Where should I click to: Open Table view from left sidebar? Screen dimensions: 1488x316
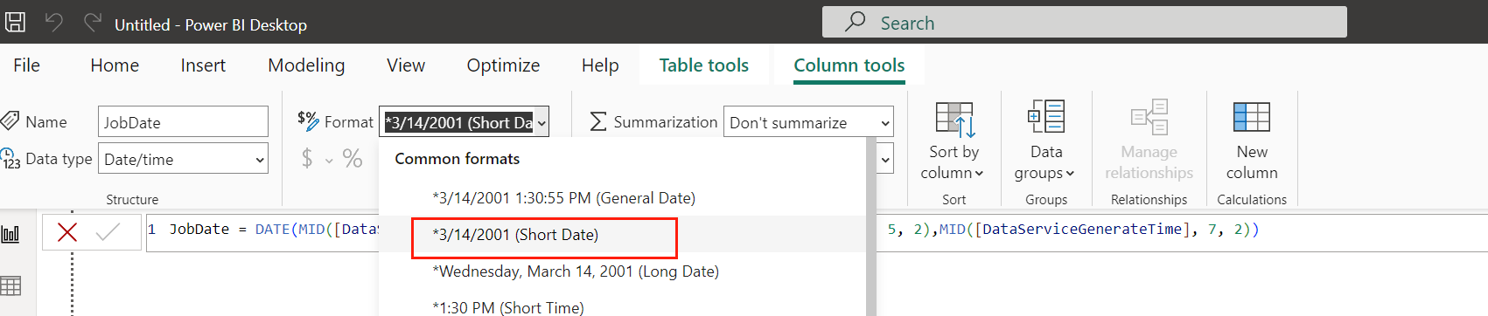(x=11, y=285)
